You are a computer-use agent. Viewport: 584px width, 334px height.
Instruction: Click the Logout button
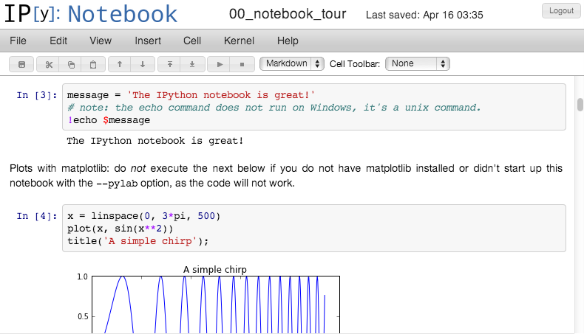click(561, 11)
